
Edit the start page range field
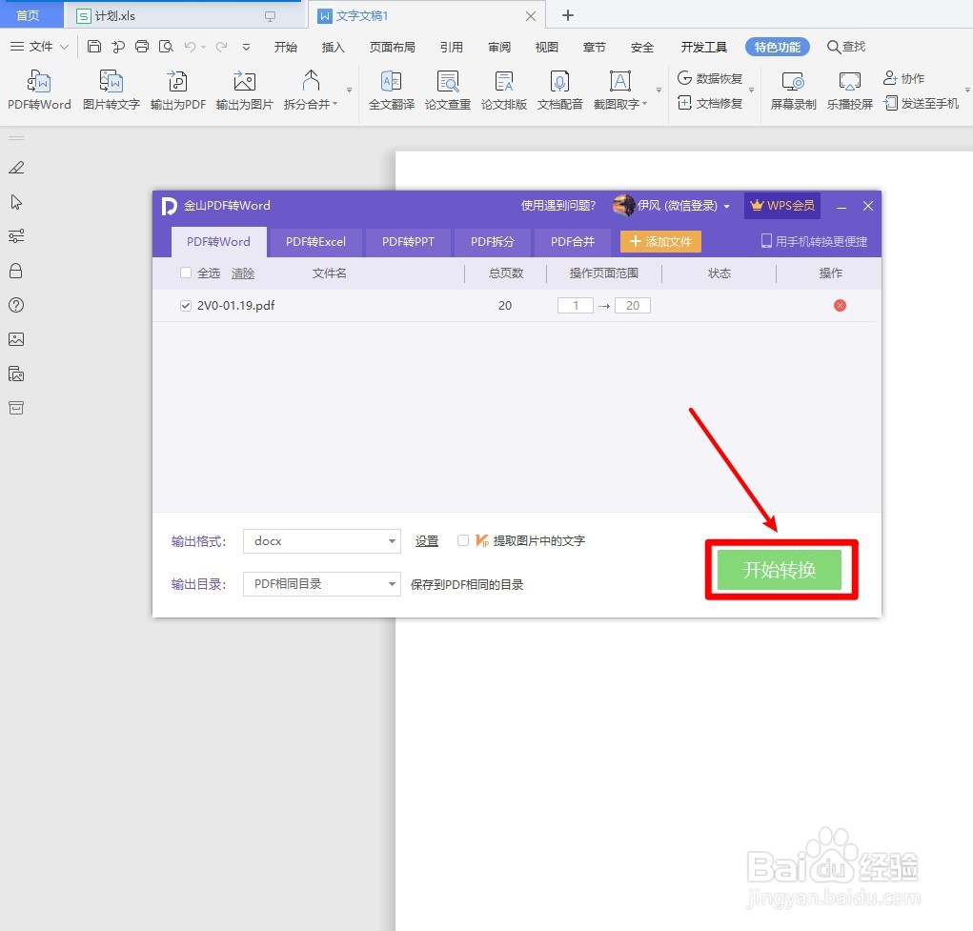(x=576, y=305)
